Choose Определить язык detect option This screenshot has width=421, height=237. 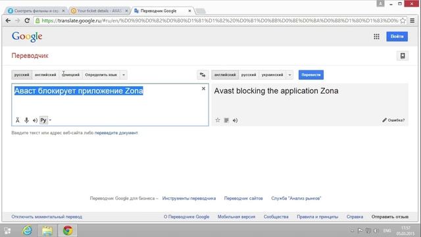[101, 74]
